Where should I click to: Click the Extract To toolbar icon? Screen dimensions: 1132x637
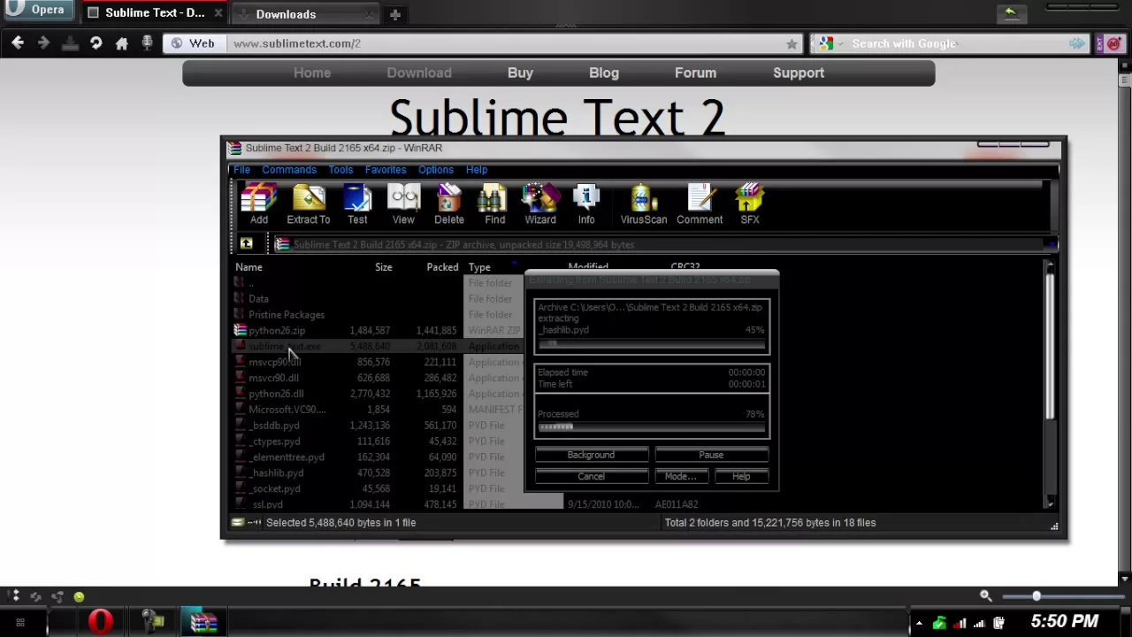click(309, 204)
